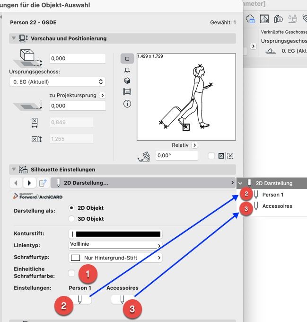Click the solid anchor point mirror icon
Viewport: 307px width, 322px height.
[221, 156]
